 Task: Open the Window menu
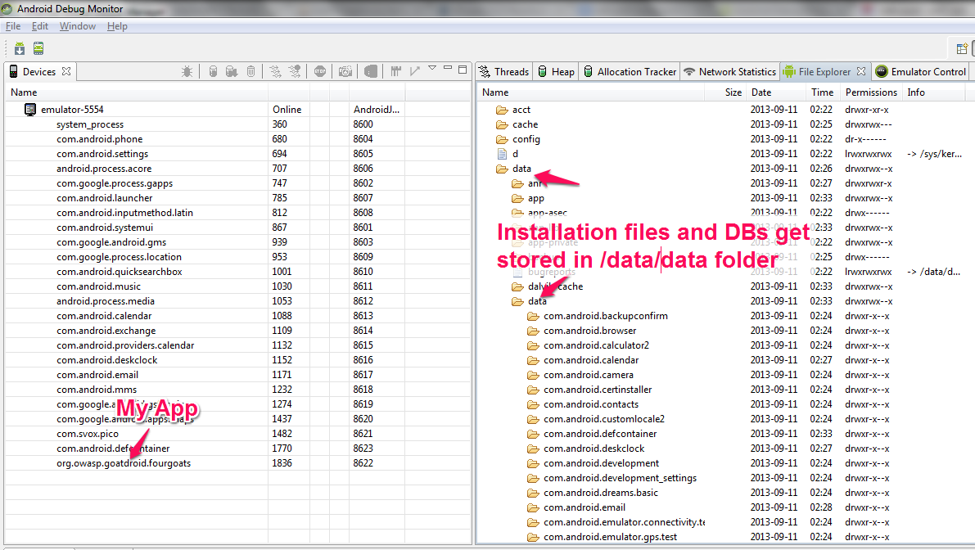click(x=78, y=26)
